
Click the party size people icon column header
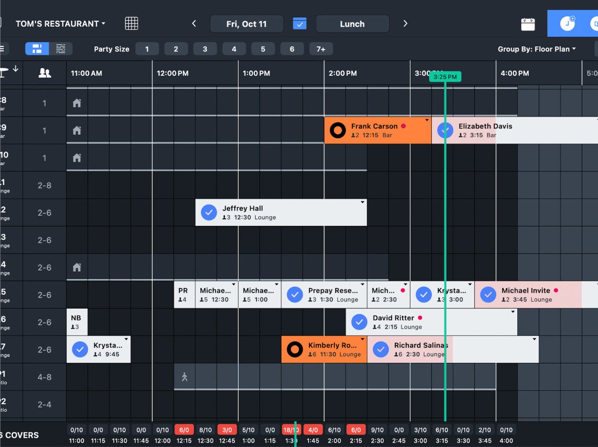pyautogui.click(x=44, y=73)
